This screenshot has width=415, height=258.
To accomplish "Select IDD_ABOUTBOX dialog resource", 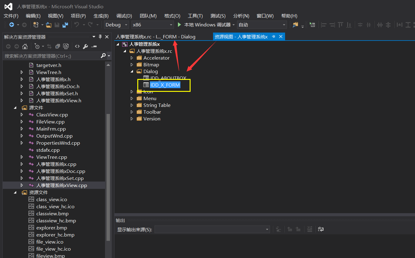I will 168,78.
